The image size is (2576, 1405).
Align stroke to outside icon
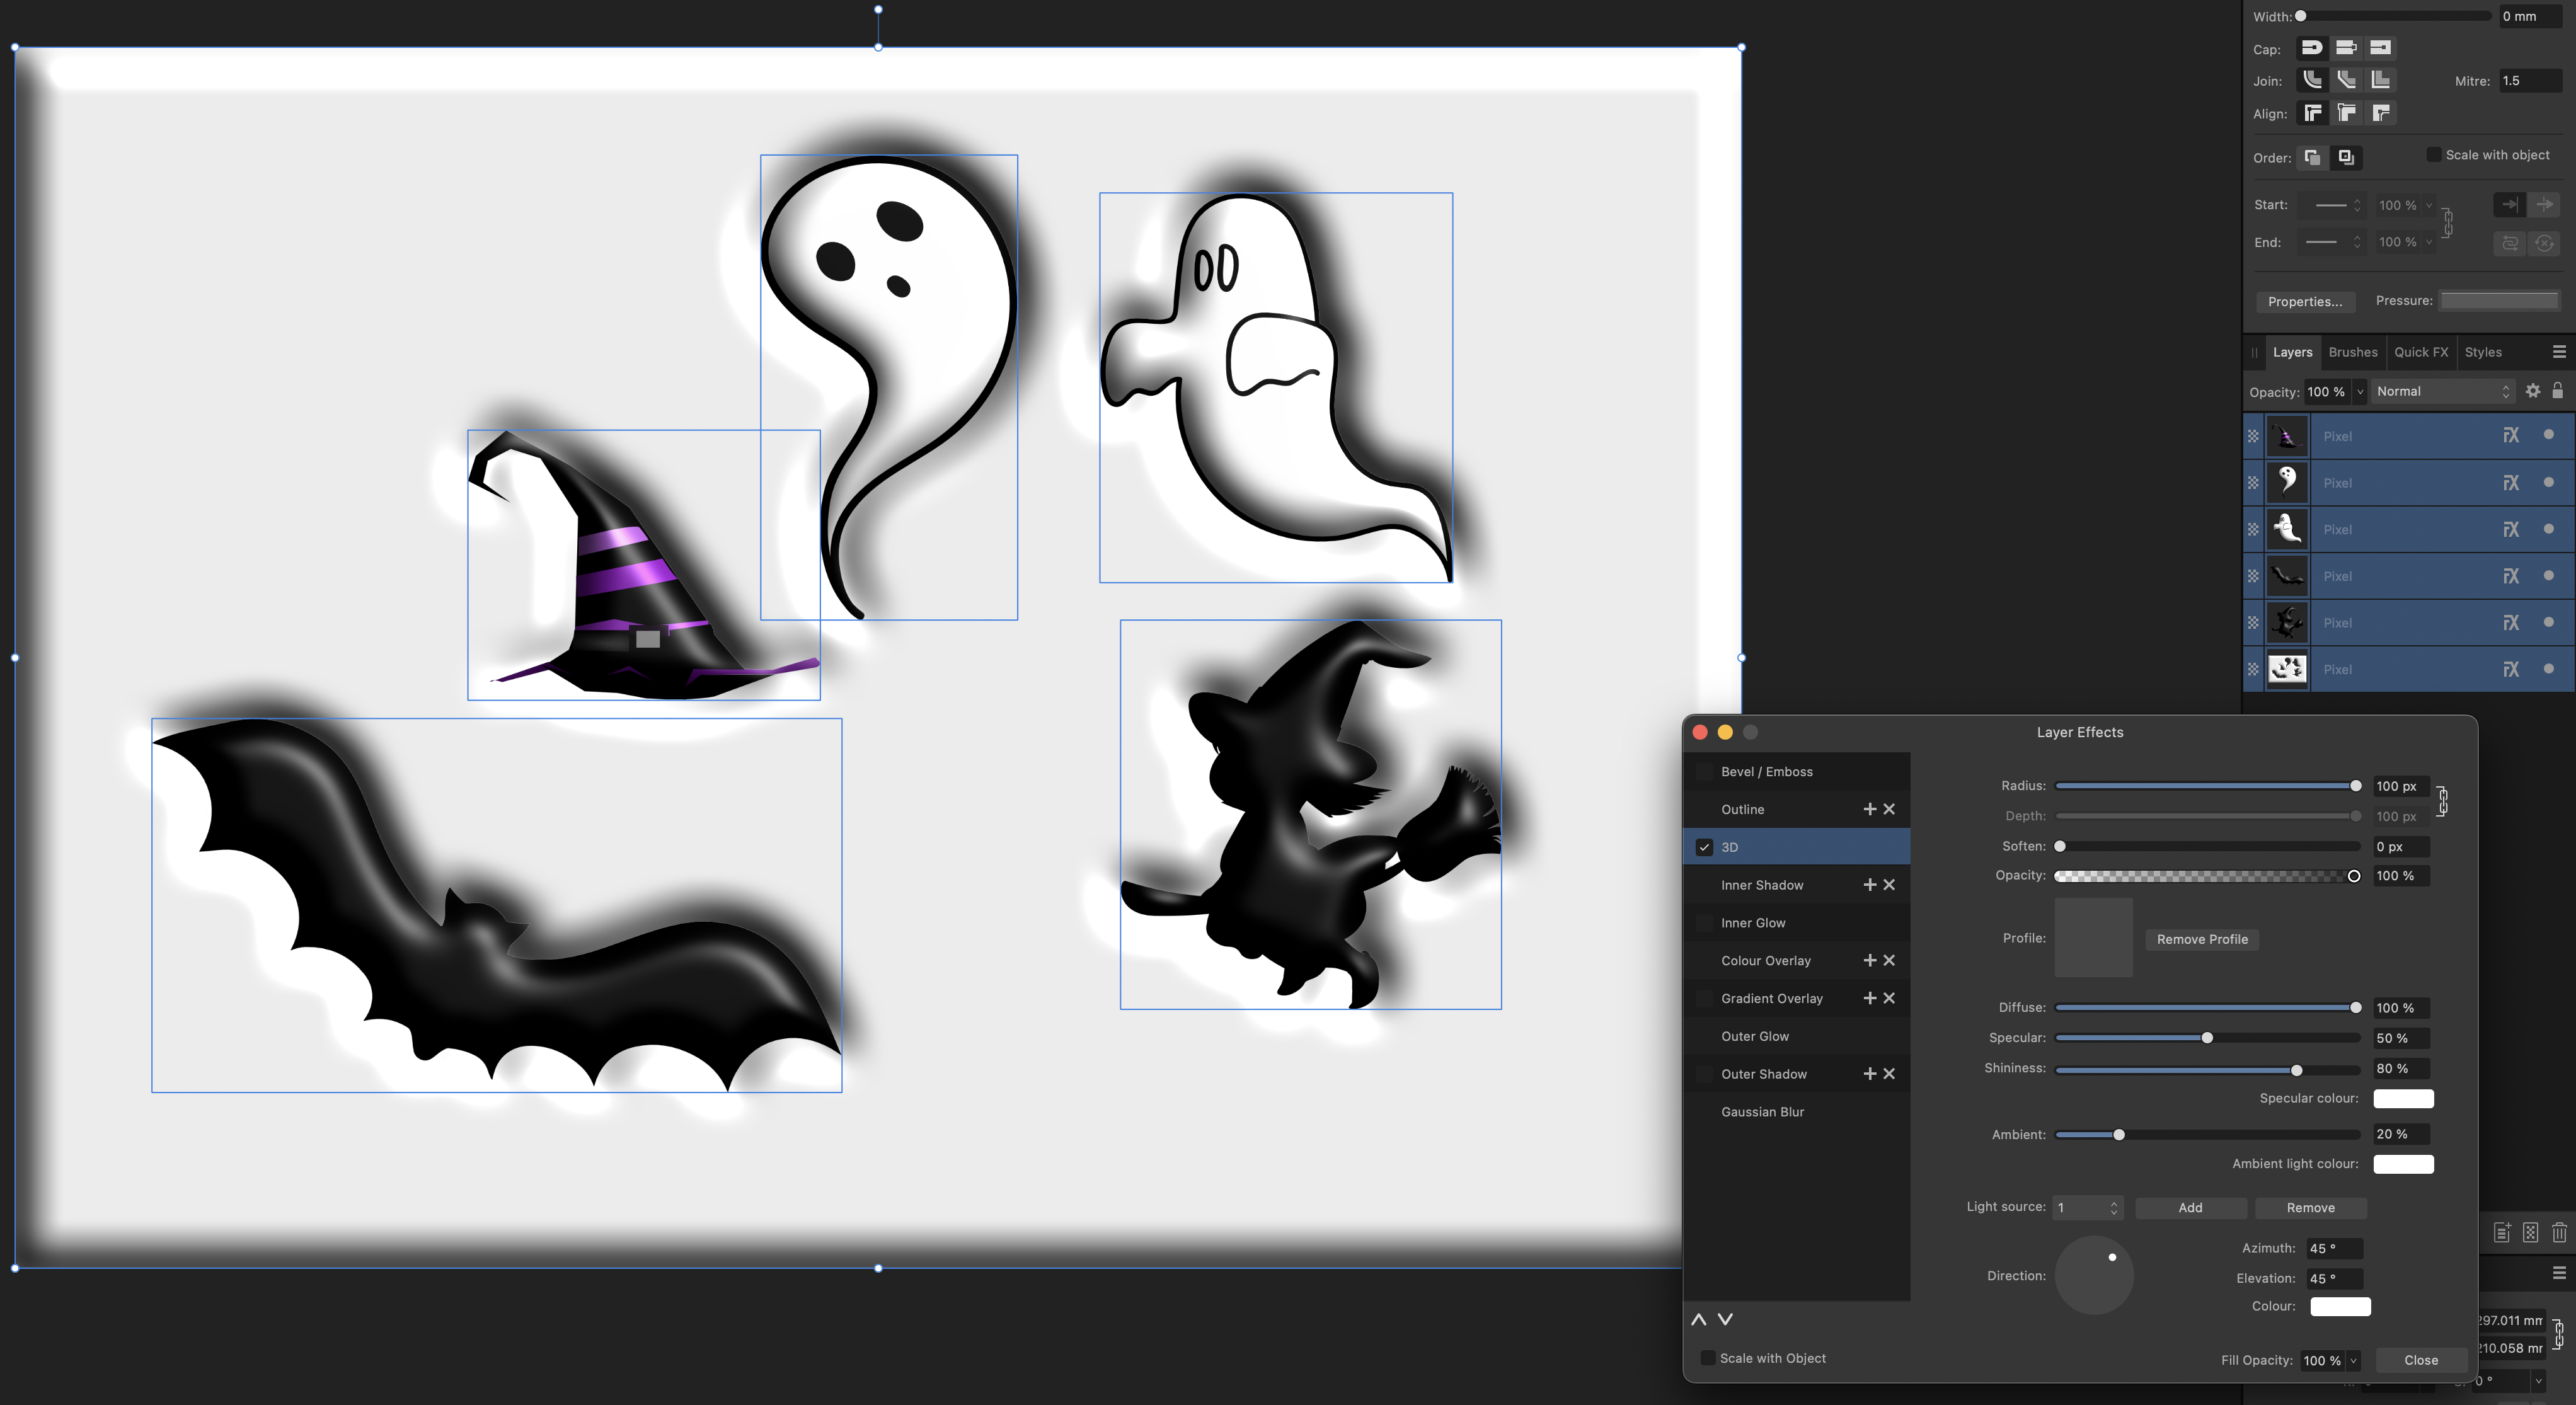coord(2381,113)
